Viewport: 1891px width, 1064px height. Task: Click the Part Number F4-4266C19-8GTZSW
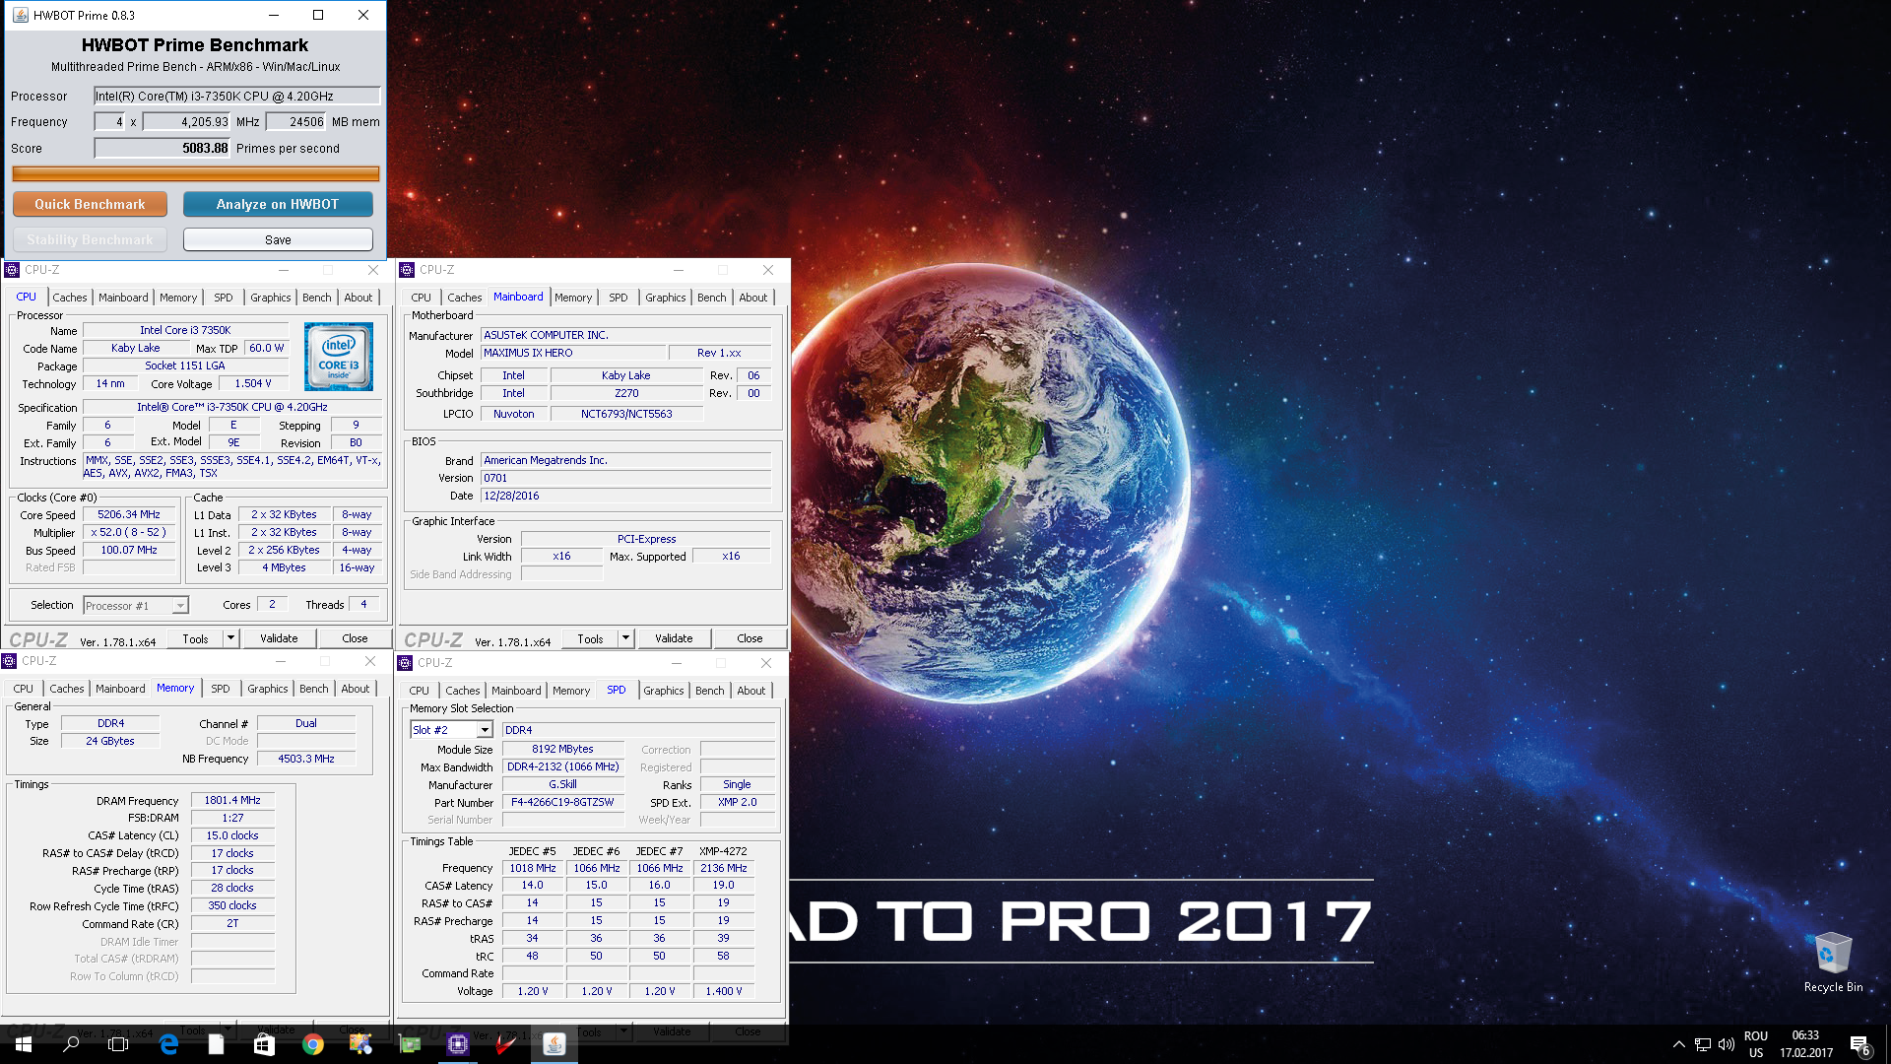pyautogui.click(x=562, y=802)
